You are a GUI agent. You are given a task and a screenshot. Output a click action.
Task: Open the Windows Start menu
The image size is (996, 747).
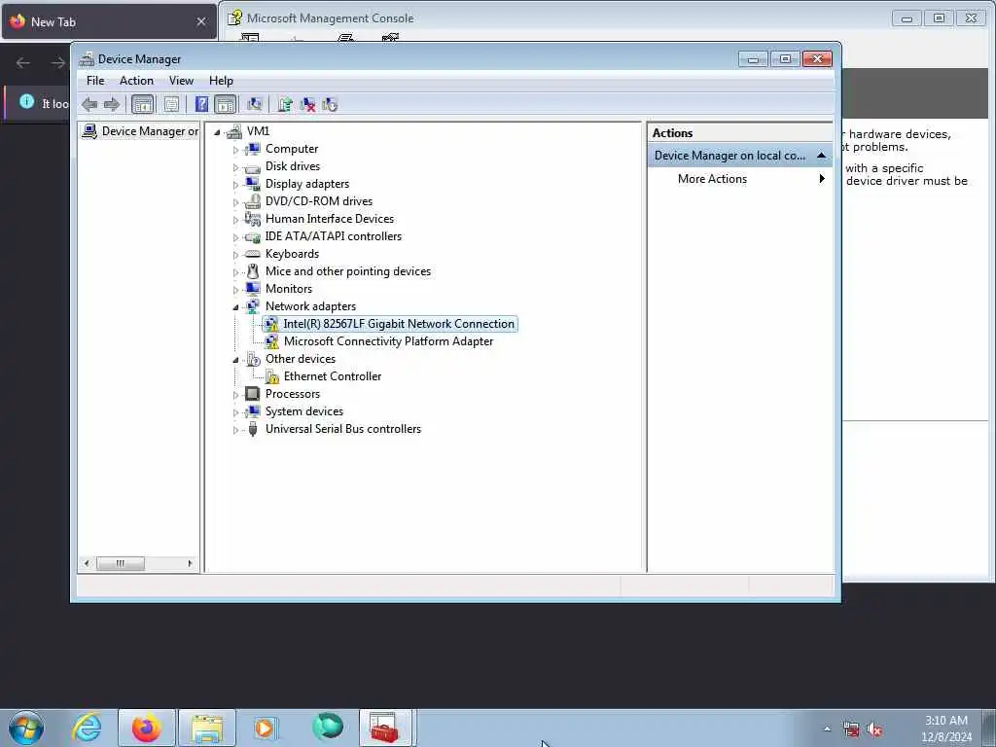point(26,728)
